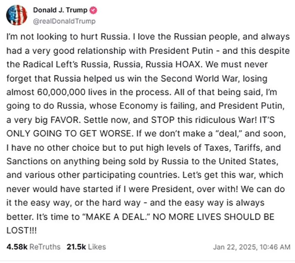Click the Jan 22, 2025 timestamp
Viewport: 295px width, 263px height.
tap(251, 247)
